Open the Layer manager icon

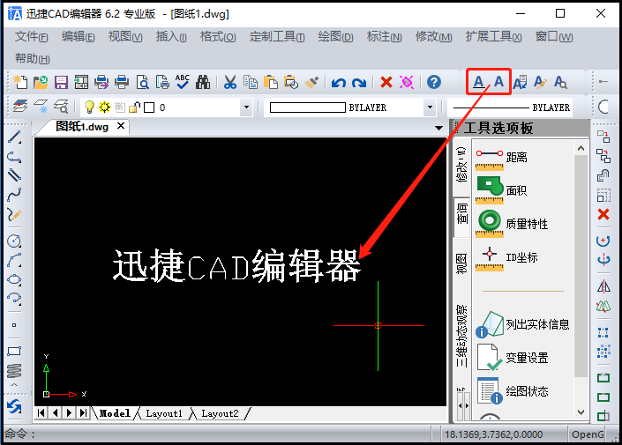tap(20, 107)
